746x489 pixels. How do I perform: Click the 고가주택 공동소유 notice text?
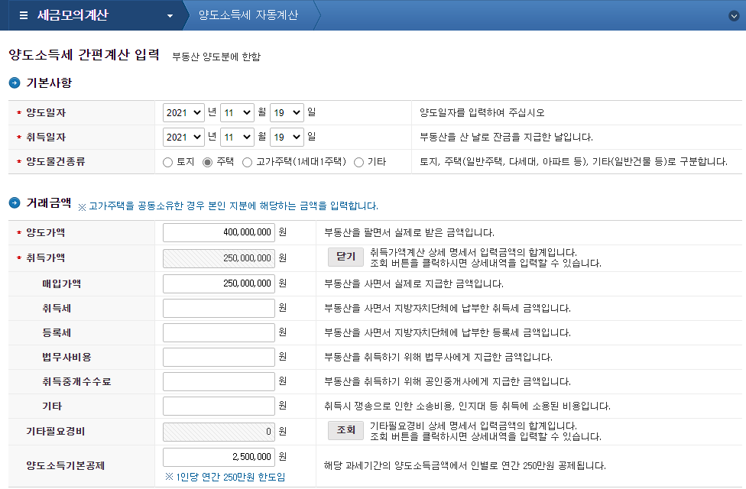229,206
